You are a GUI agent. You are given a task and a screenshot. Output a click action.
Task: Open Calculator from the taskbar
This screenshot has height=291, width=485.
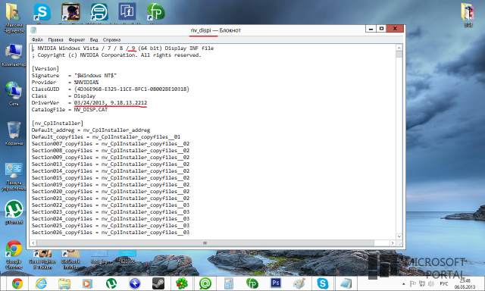[x=229, y=283]
